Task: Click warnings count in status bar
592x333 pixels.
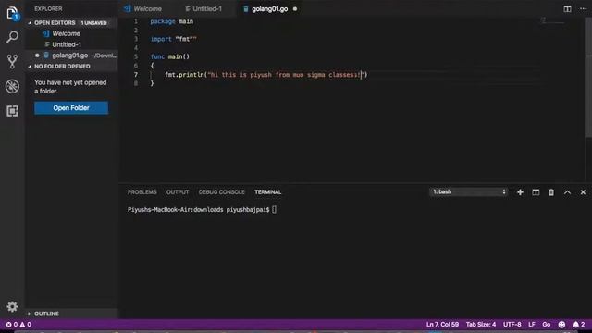Action: point(25,325)
